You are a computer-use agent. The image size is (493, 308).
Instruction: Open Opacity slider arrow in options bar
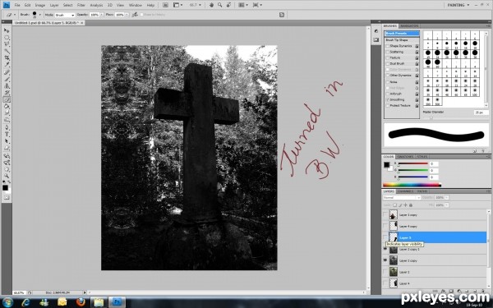(102, 15)
